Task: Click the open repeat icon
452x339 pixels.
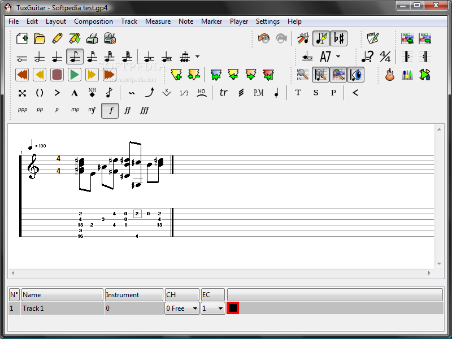Action: tap(407, 57)
